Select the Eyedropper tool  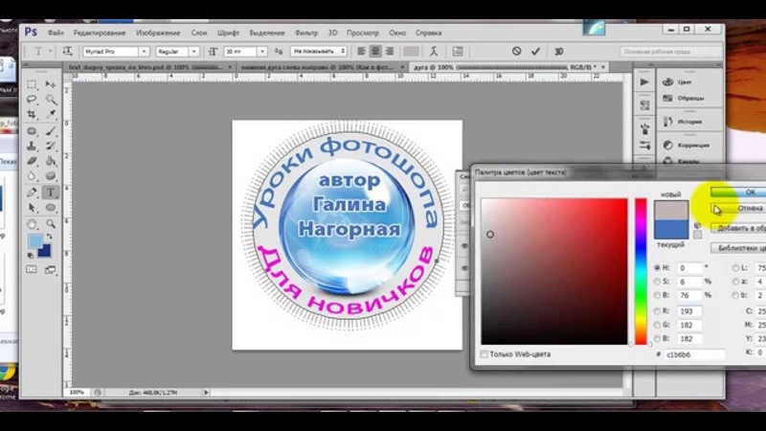pos(51,114)
